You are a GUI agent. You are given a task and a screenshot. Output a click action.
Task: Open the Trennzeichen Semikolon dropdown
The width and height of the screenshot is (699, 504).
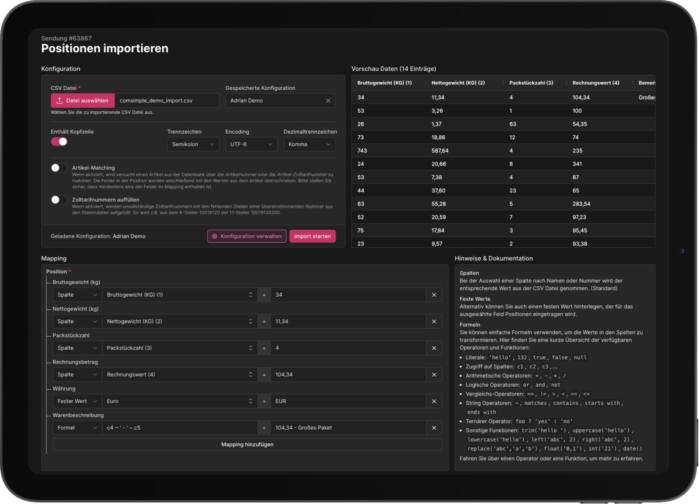(x=193, y=144)
